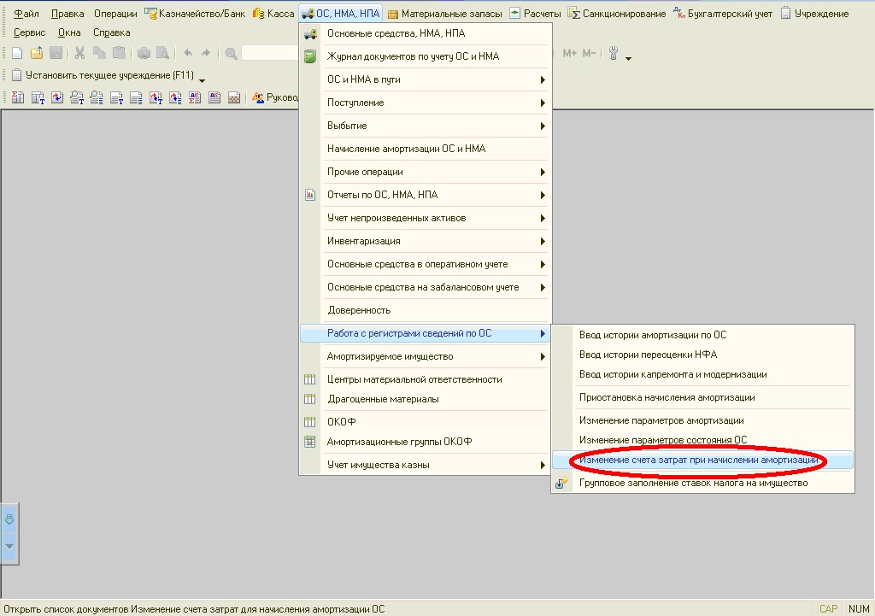The image size is (875, 616).
Task: Open the Файл menu
Action: point(26,14)
